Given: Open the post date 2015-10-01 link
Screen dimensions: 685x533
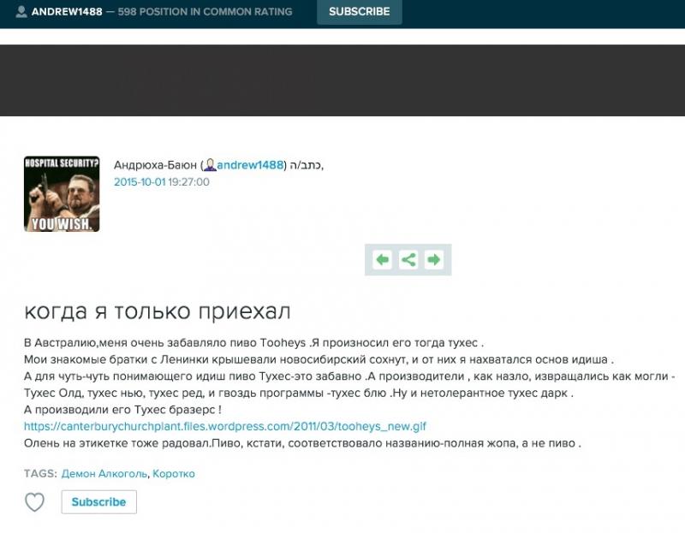Looking at the screenshot, I should pos(140,182).
